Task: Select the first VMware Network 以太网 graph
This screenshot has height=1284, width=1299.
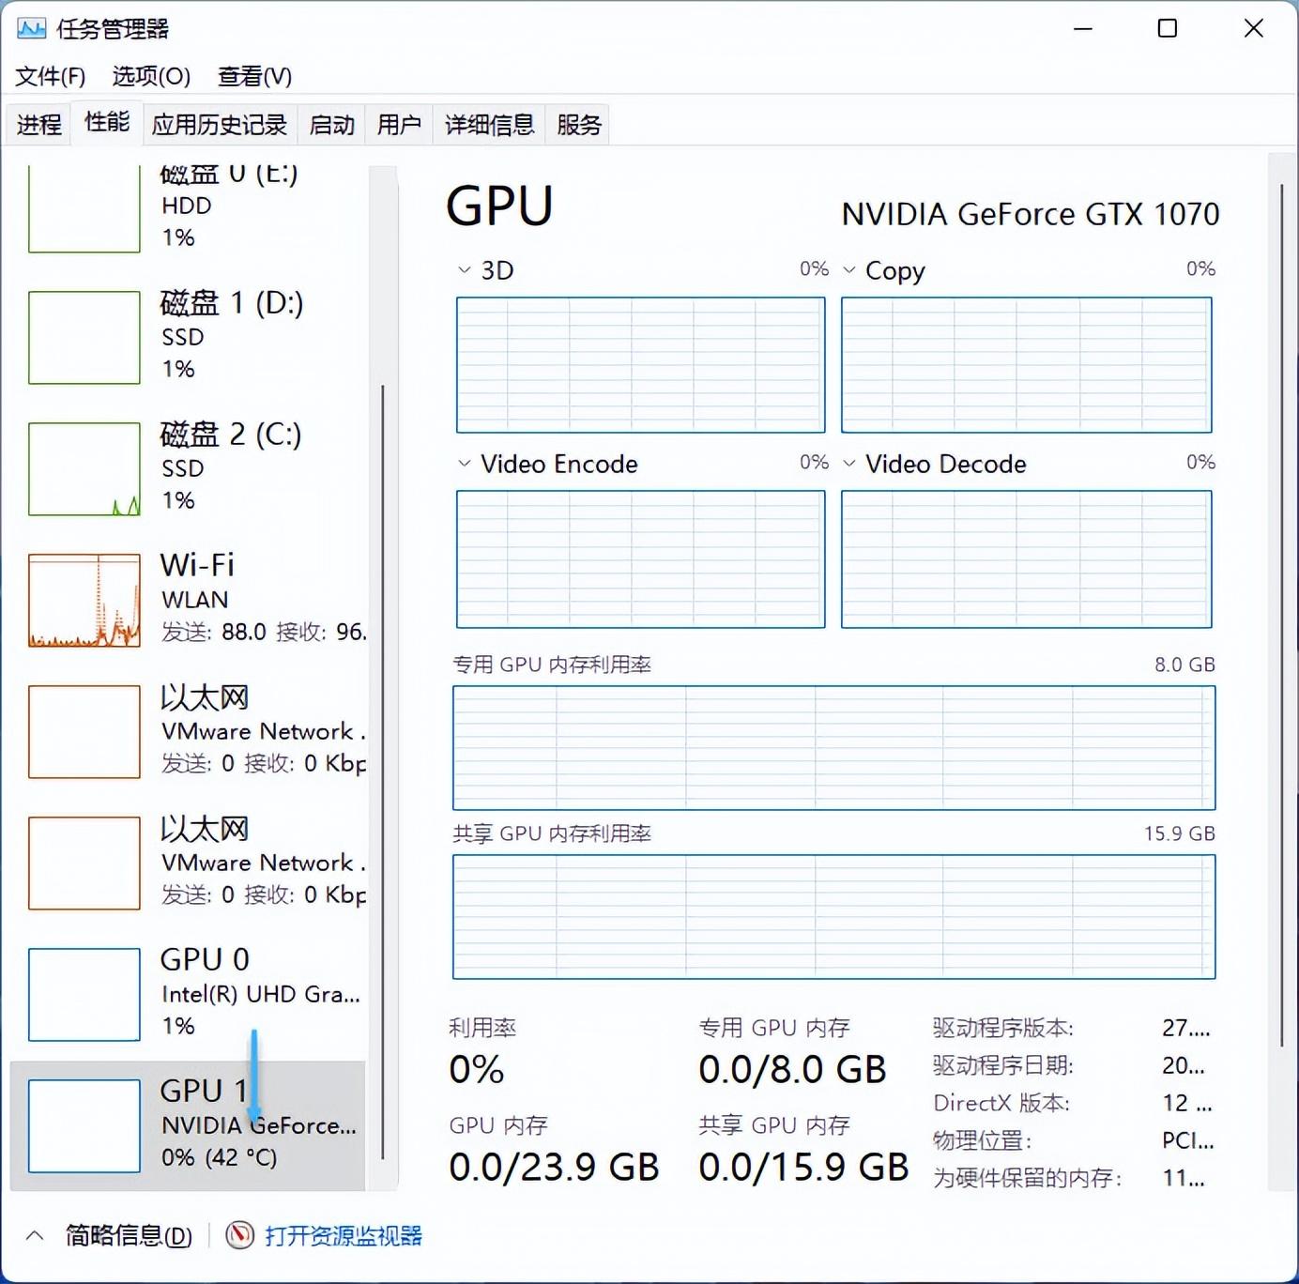Action: click(x=84, y=732)
